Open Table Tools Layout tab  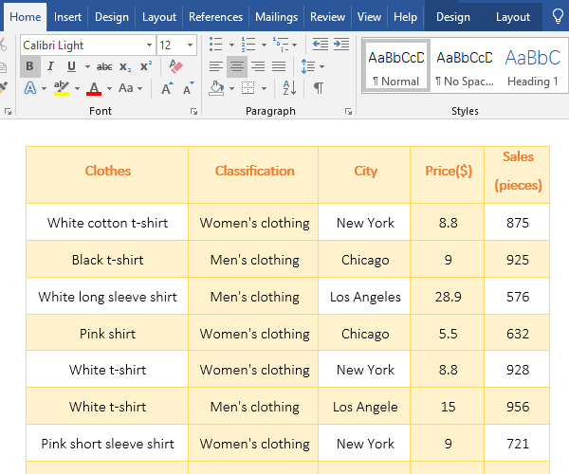coord(513,17)
